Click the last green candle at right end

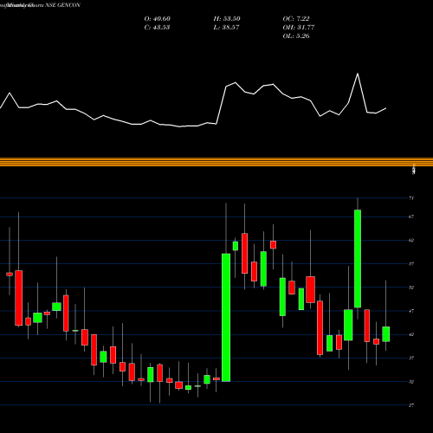pyautogui.click(x=386, y=334)
